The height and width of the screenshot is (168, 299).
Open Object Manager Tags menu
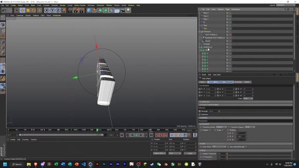(228, 9)
